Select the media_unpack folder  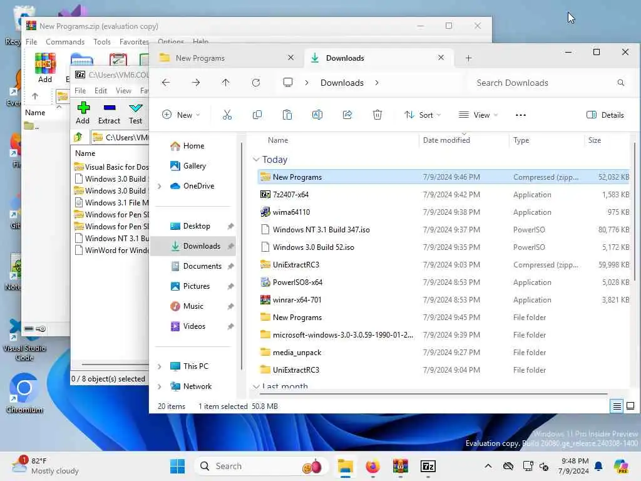point(444,353)
